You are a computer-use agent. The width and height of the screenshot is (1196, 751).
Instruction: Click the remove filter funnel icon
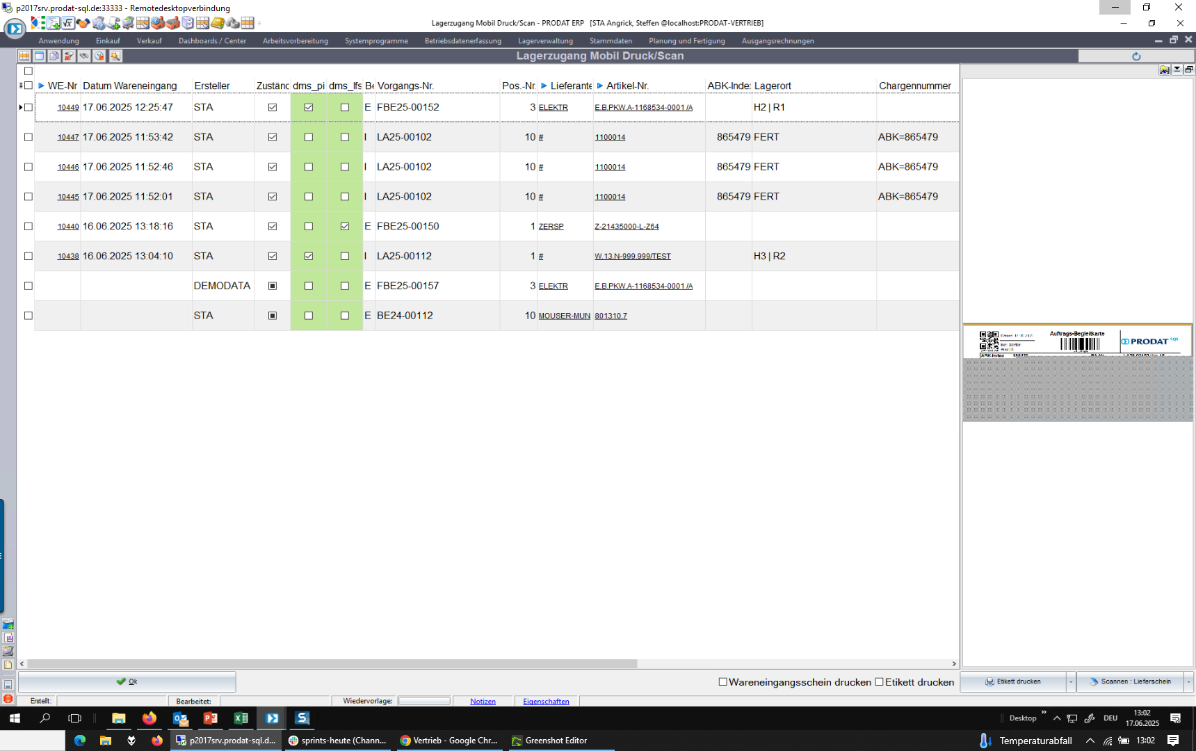click(x=69, y=56)
